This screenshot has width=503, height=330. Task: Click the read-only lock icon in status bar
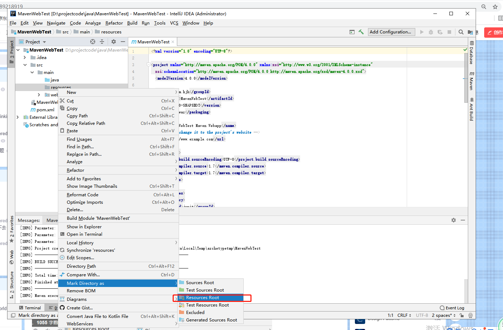point(462,315)
